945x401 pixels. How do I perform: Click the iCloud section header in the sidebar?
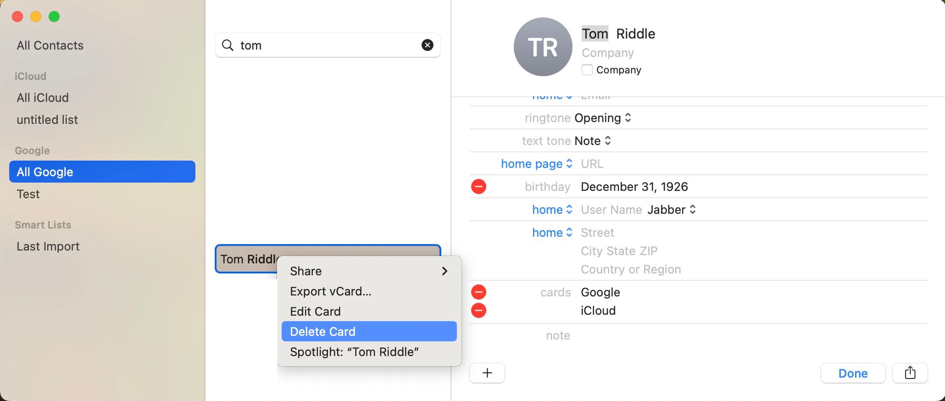tap(30, 76)
